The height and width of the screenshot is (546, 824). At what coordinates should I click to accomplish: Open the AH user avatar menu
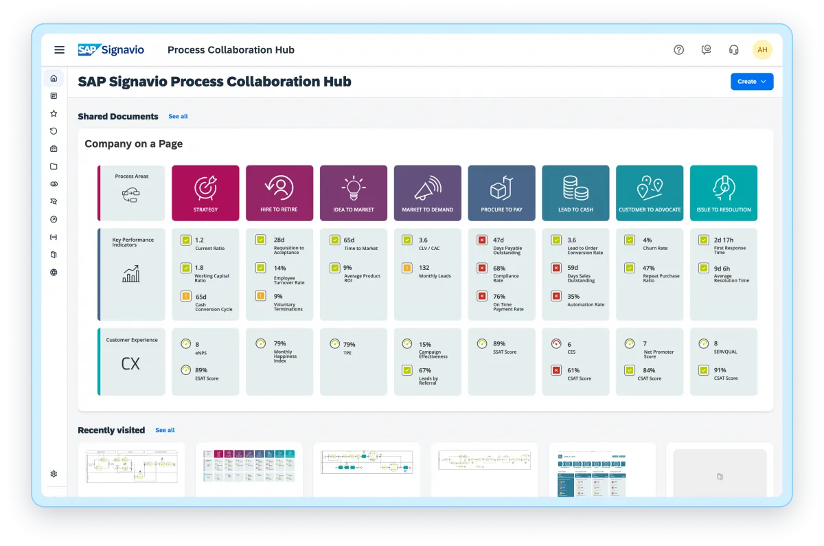762,49
